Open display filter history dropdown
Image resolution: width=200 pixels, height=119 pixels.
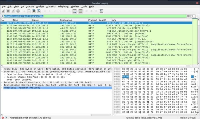(x=194, y=16)
